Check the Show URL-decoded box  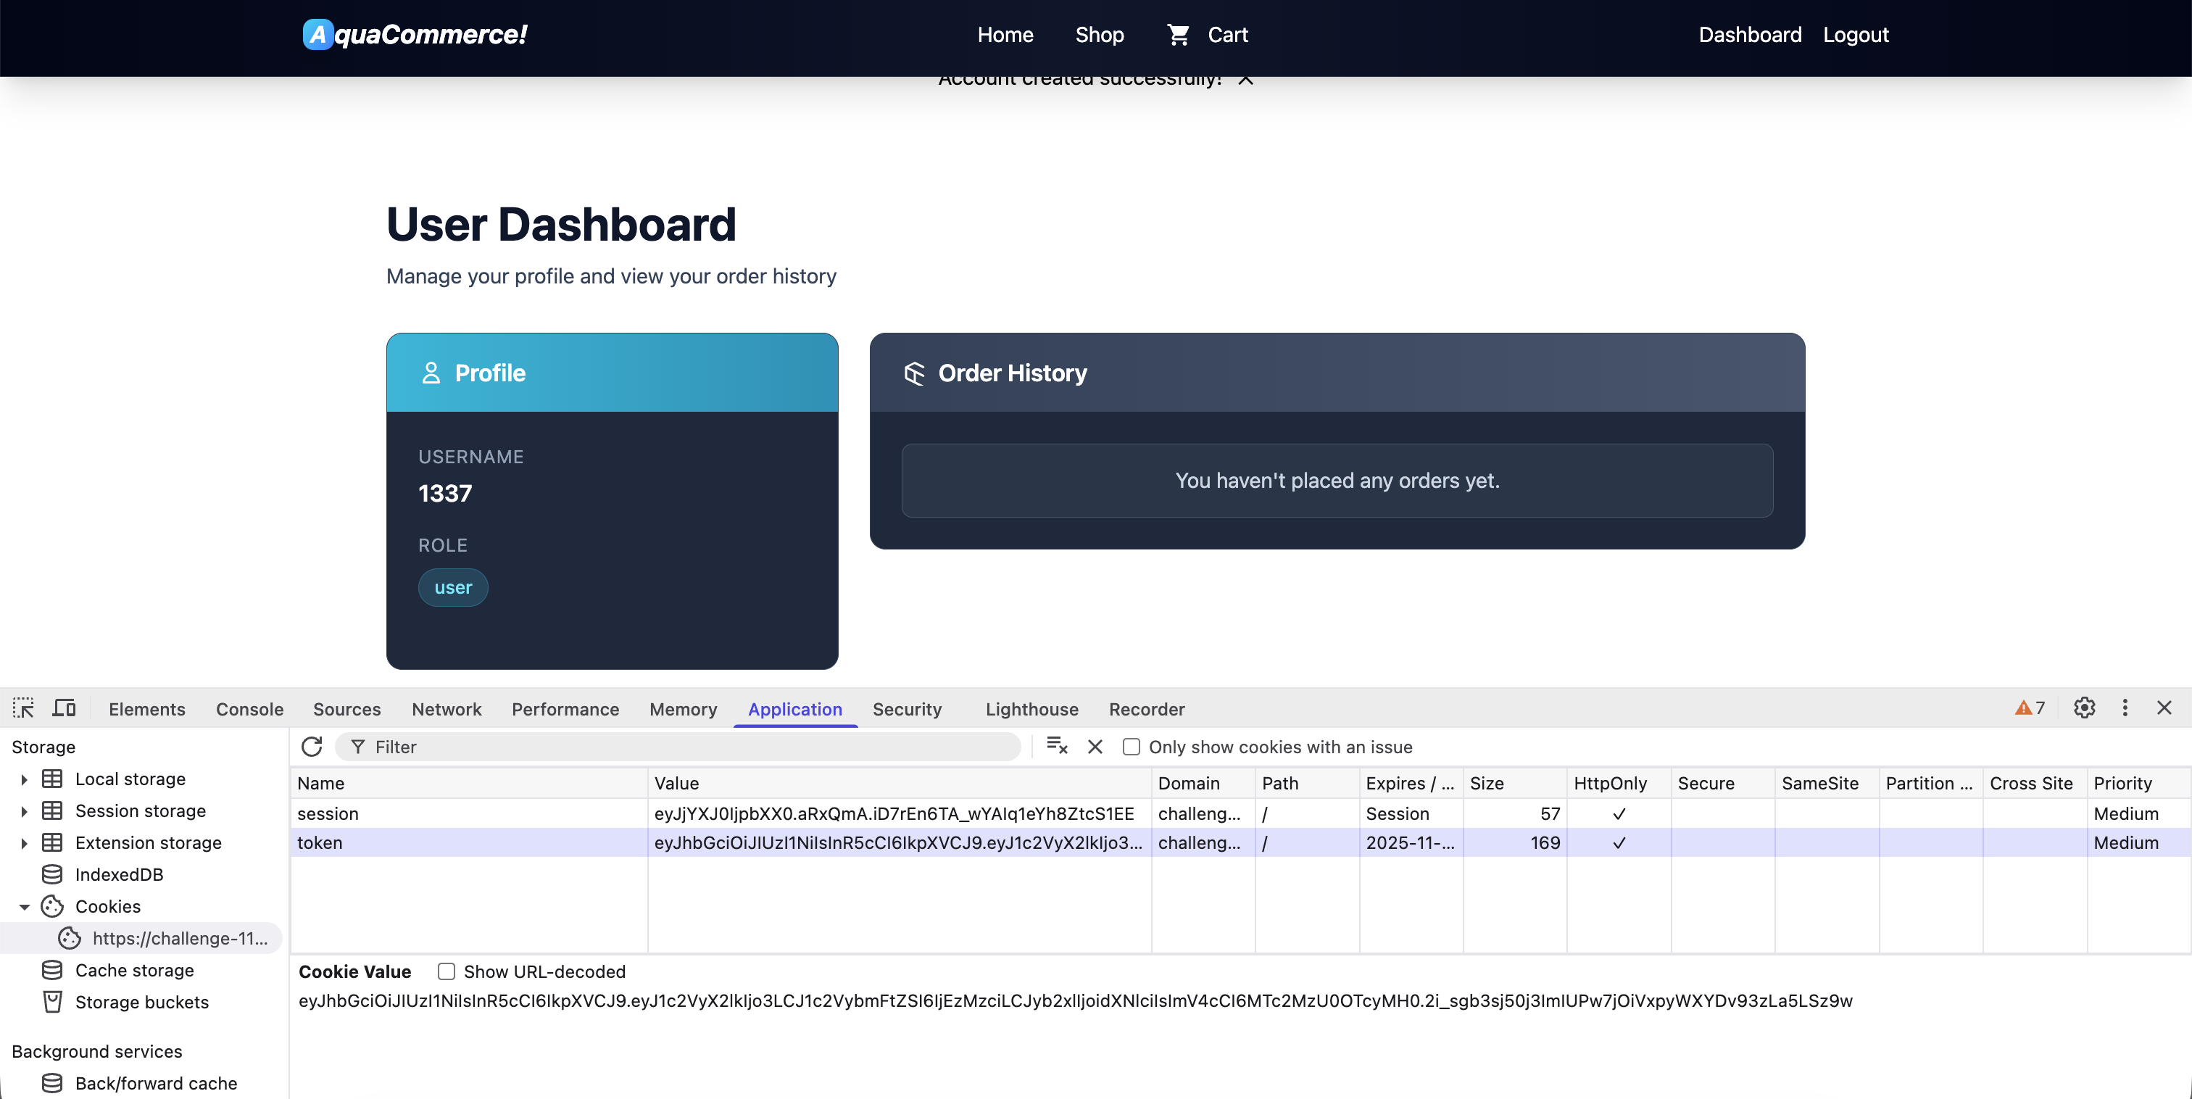point(446,971)
